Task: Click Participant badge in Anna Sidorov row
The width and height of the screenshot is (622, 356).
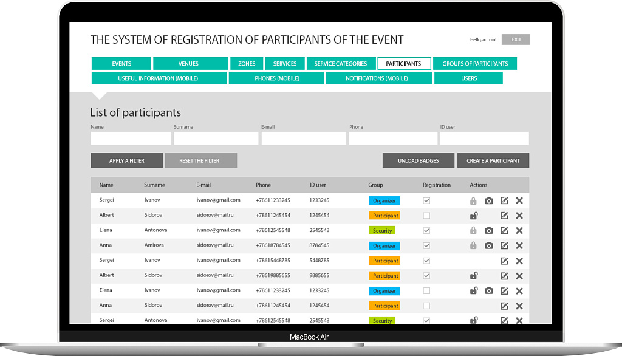Action: tap(384, 306)
